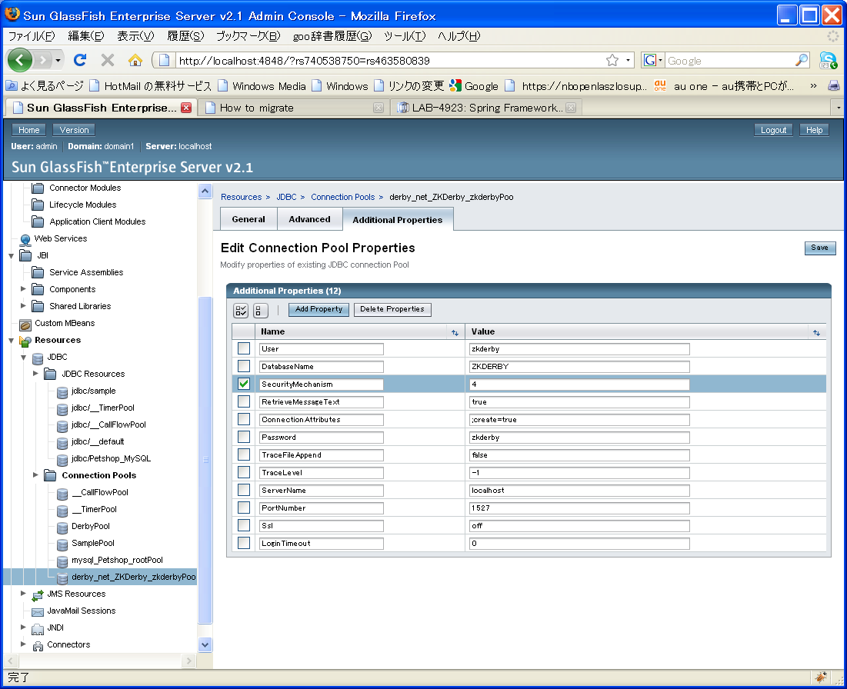Open the ブックマーク(B) menu
Viewport: 847px width, 689px height.
tap(248, 36)
